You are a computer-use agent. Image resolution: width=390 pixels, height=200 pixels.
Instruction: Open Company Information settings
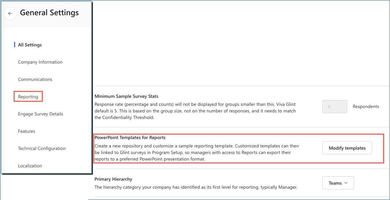[40, 62]
